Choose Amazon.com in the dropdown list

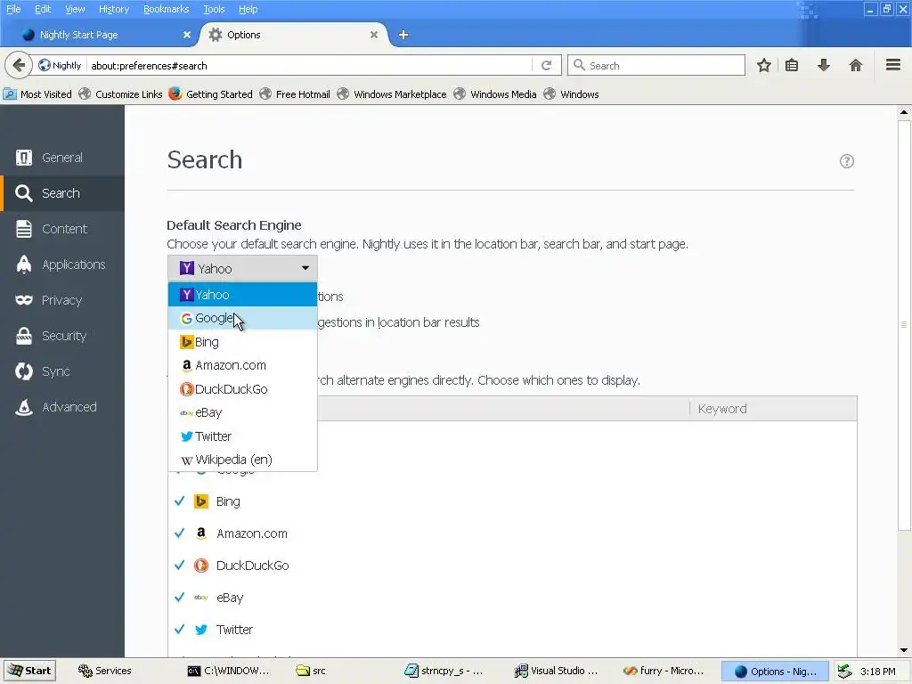point(242,365)
